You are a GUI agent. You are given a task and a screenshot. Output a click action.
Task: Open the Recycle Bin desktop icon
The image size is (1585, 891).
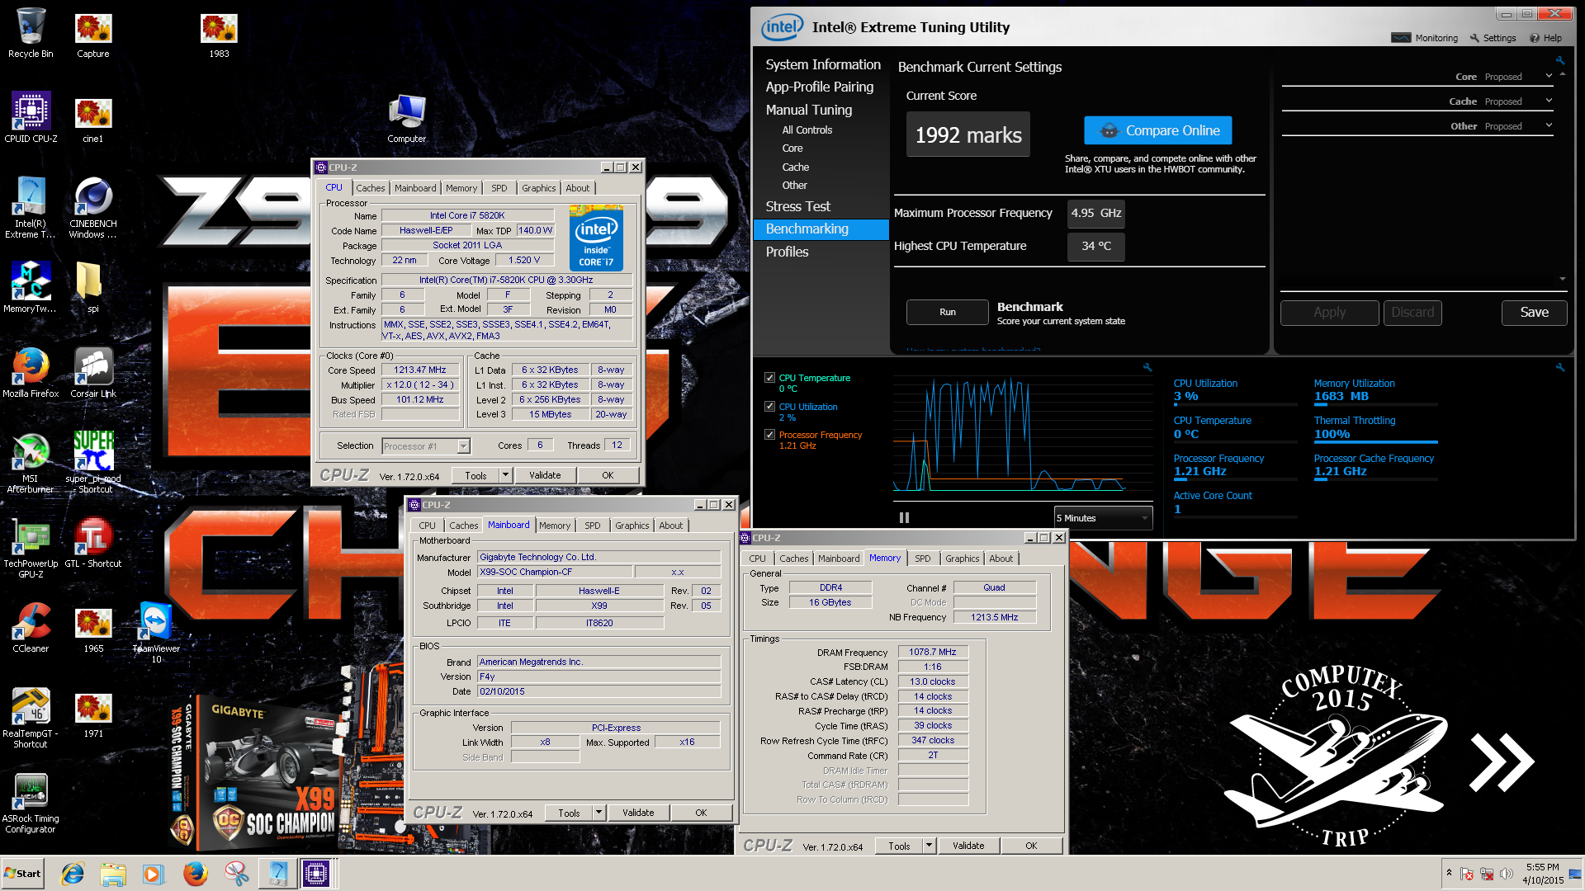coord(31,33)
